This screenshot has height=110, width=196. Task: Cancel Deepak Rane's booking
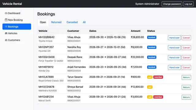(186, 57)
